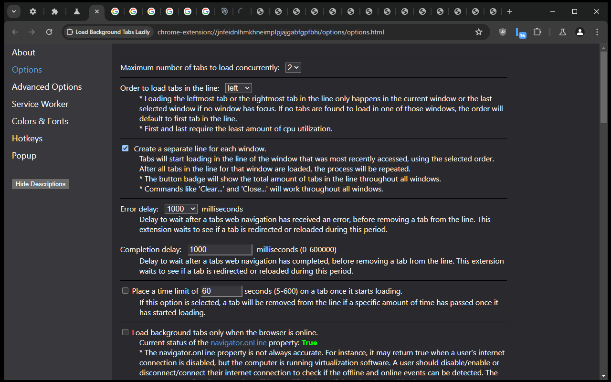611x382 pixels.
Task: Enable the time limit checkbox
Action: tap(125, 290)
